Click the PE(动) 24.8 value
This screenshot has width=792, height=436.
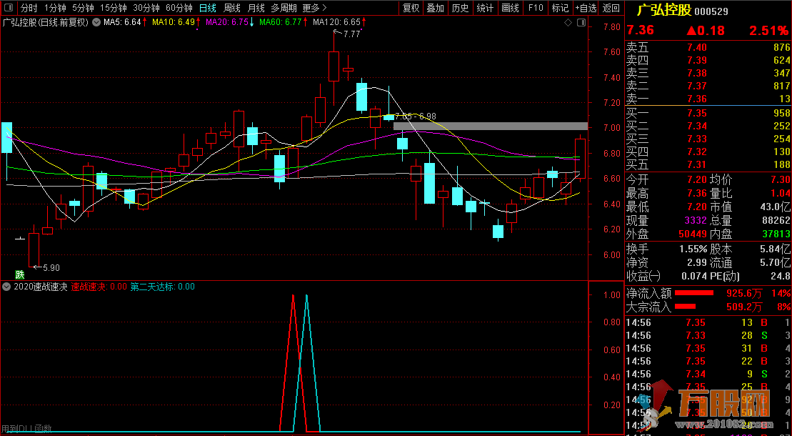(781, 276)
